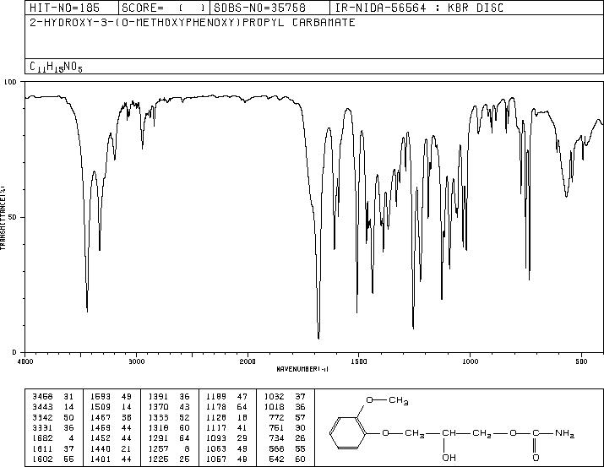
Task: Click the 500 wavenumber axis label
Action: pyautogui.click(x=581, y=361)
